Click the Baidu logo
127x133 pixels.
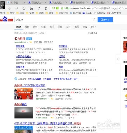coord(6,19)
